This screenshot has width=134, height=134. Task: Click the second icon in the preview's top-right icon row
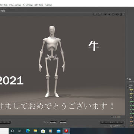point(100,14)
